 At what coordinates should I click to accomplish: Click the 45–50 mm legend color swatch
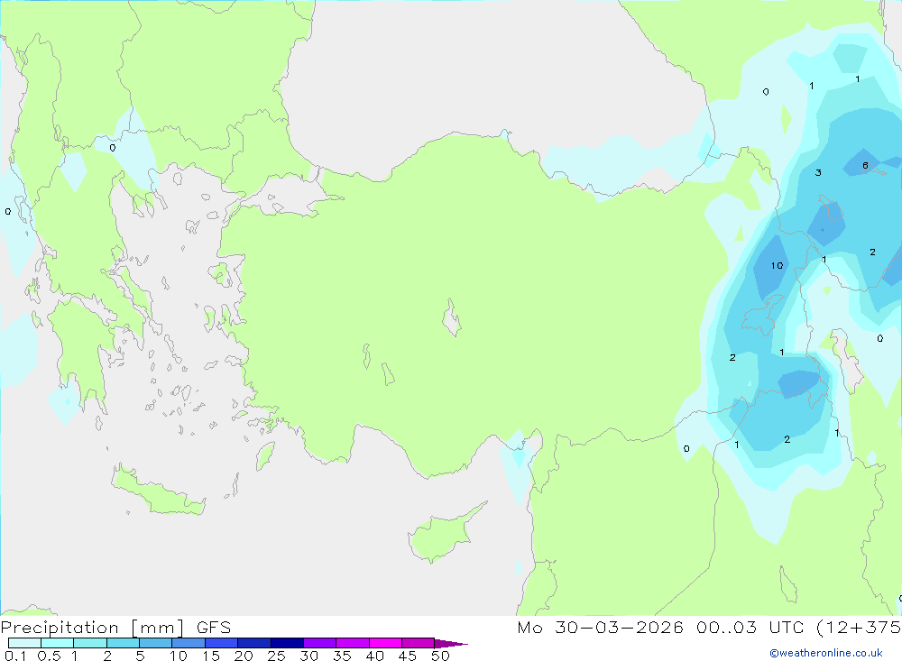click(x=419, y=643)
